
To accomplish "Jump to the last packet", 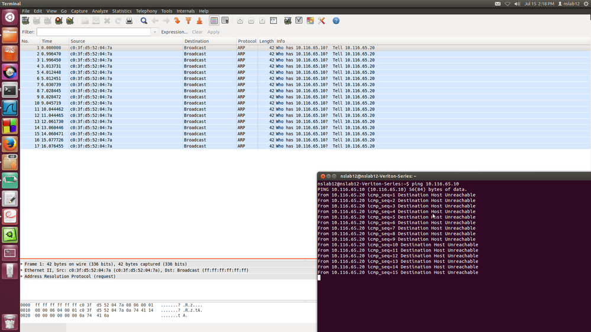I will pos(199,21).
